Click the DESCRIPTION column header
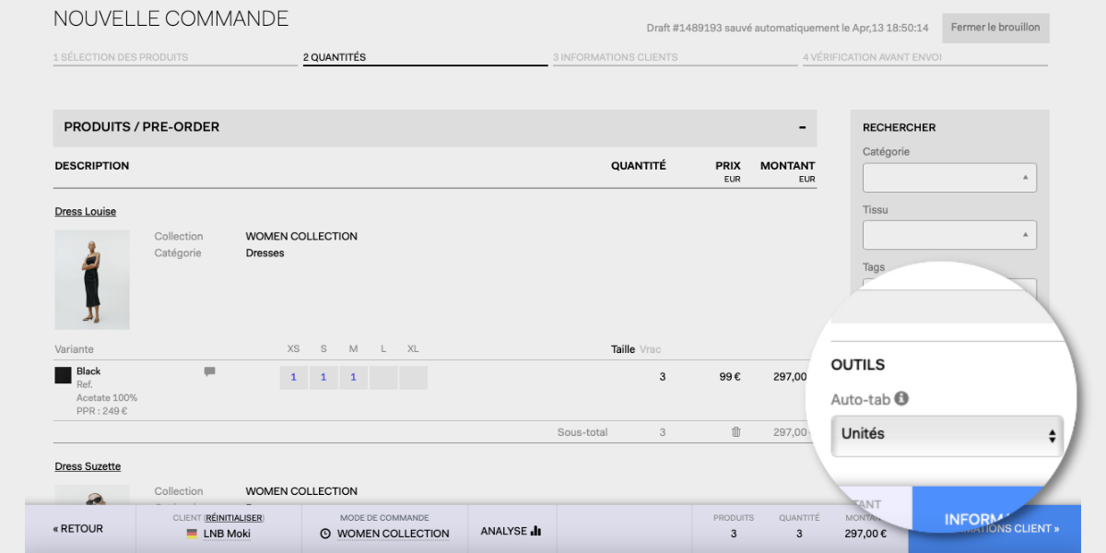Viewport: 1106px width, 553px height. pos(92,166)
